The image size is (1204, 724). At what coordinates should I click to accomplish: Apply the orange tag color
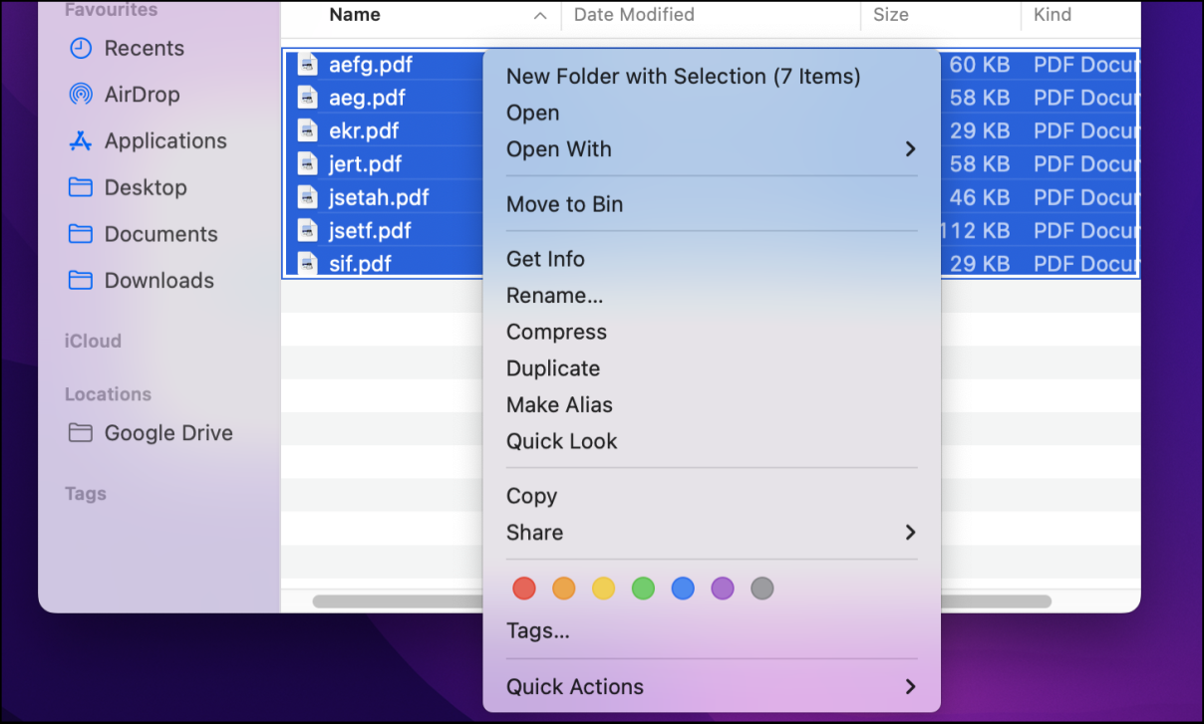coord(564,589)
